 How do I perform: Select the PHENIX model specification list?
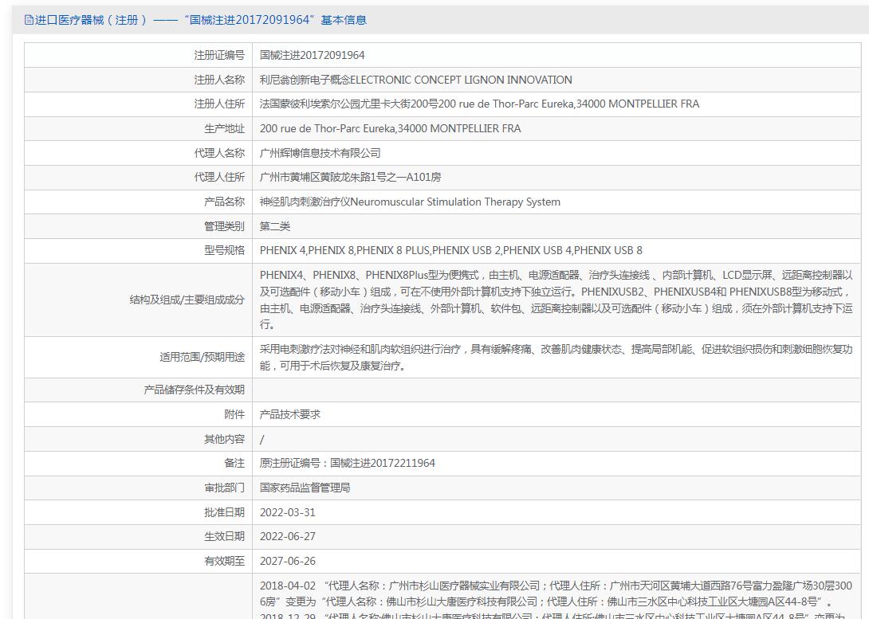click(x=450, y=250)
